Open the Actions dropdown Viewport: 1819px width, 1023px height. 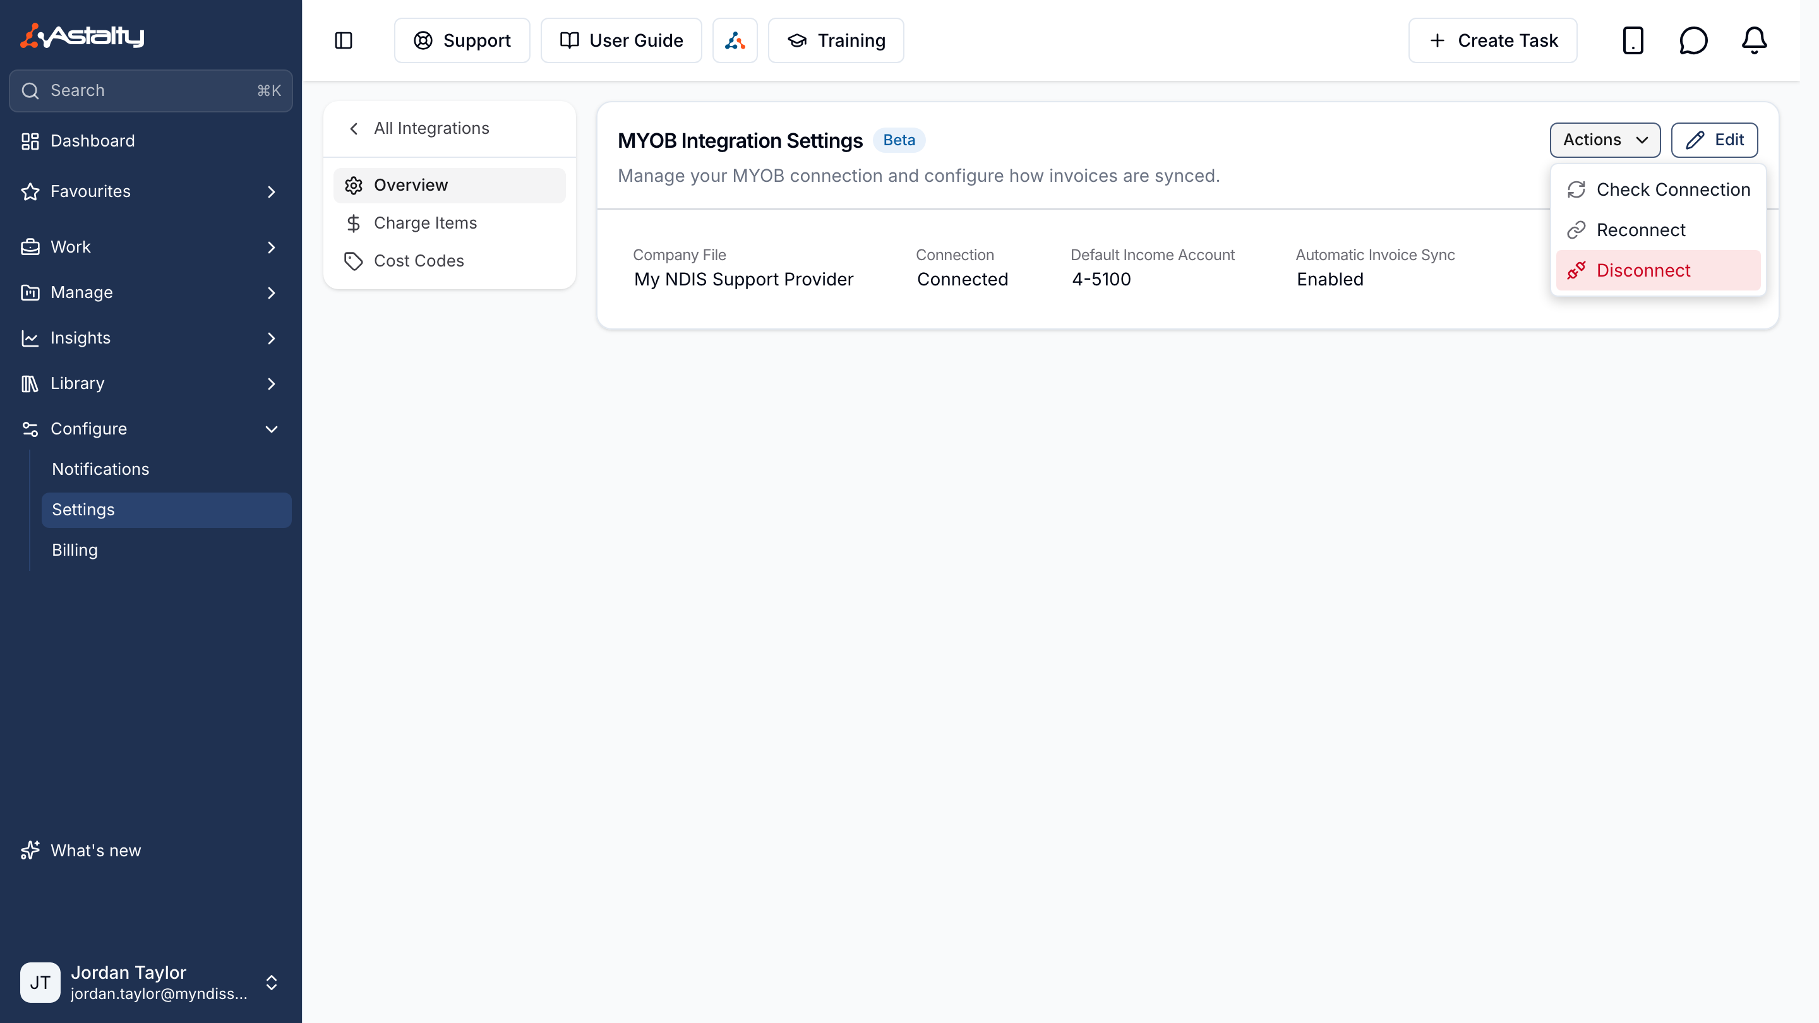coord(1604,140)
